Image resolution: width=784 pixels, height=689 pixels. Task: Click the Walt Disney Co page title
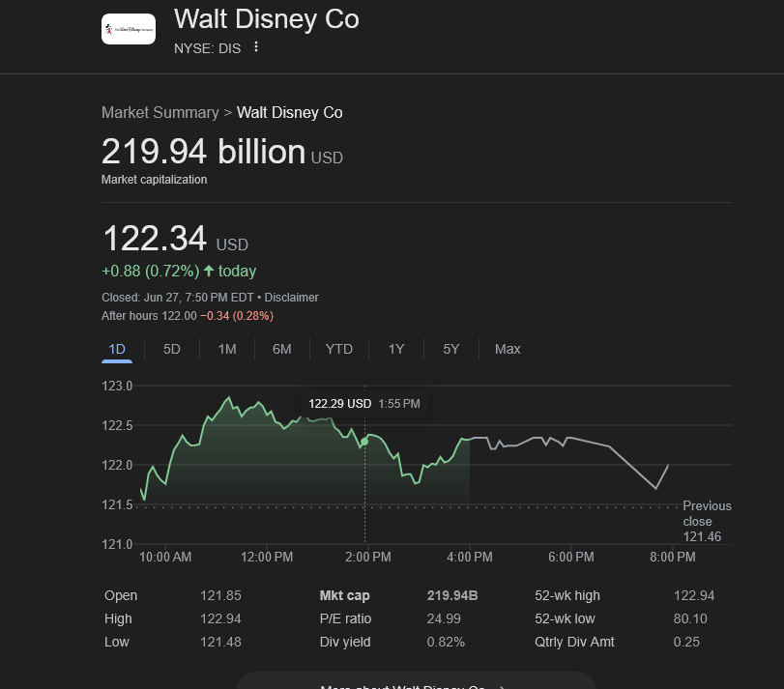tap(267, 19)
